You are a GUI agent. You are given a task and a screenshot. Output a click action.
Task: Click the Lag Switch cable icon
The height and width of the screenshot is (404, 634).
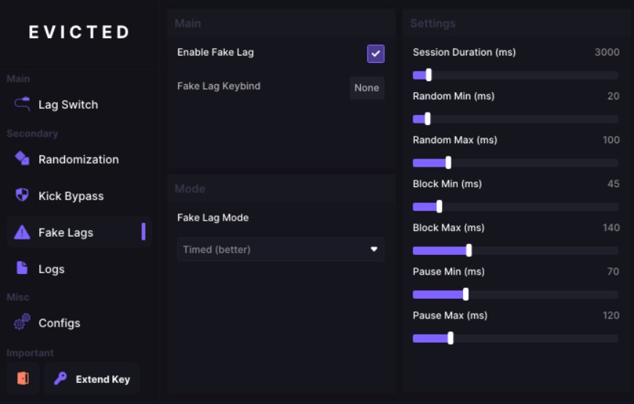22,104
